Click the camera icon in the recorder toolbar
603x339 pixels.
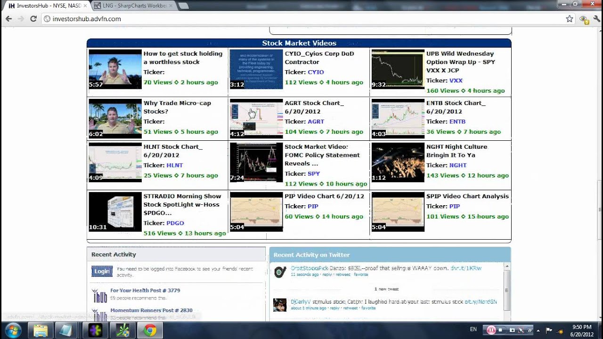pyautogui.click(x=512, y=330)
